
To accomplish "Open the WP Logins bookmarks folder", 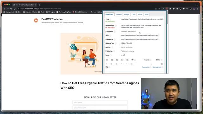I will point(50,12).
